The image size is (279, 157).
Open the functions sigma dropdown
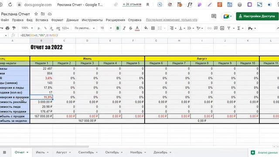pyautogui.click(x=240, y=28)
